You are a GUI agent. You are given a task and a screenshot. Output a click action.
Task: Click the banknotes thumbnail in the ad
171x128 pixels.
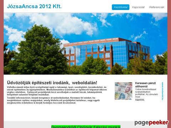point(123,91)
